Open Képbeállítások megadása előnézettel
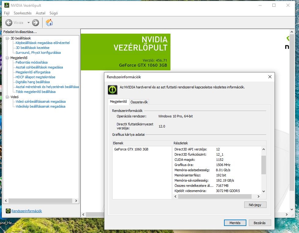This screenshot has height=233, width=299. 43,43
